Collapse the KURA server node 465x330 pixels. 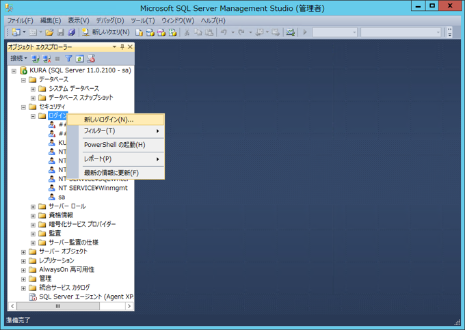[14, 71]
